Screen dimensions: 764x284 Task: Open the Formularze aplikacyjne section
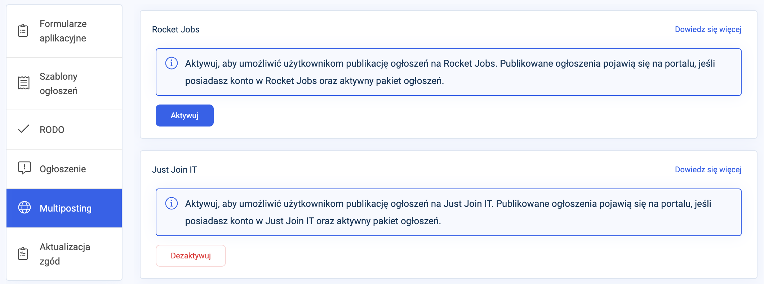coord(63,31)
